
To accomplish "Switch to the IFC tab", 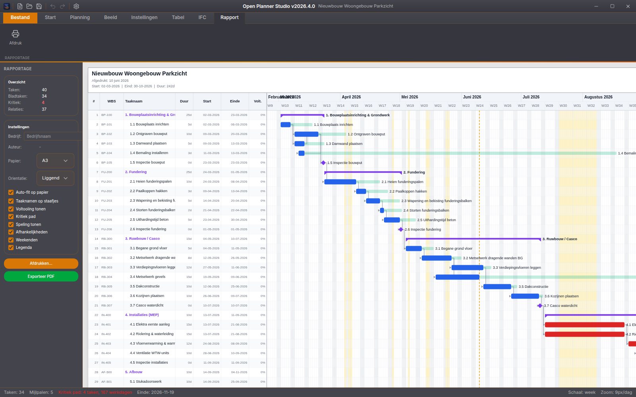I will pyautogui.click(x=202, y=17).
